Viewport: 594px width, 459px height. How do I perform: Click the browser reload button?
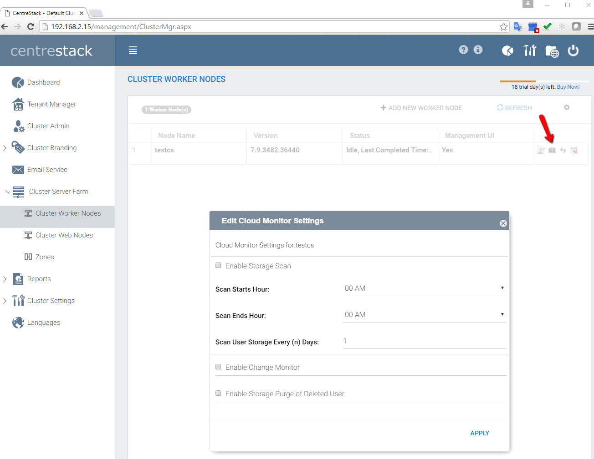[x=31, y=26]
